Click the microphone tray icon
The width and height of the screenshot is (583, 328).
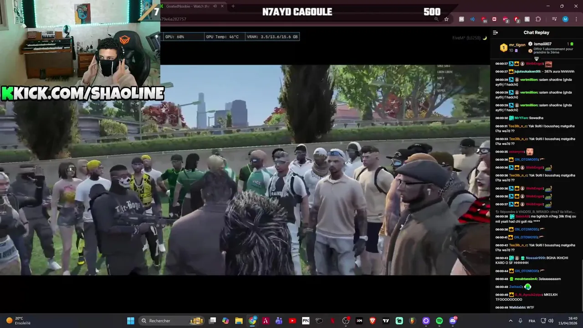point(521,321)
